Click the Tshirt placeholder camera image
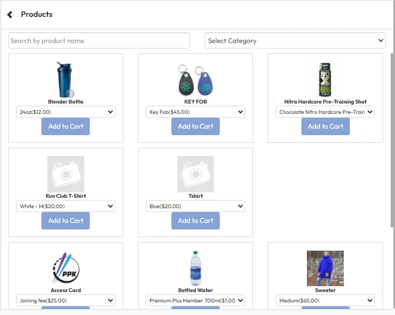Viewport: 395px width, 315px height. (196, 174)
